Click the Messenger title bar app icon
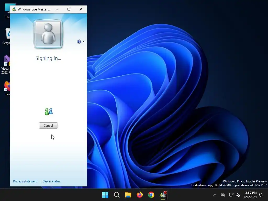 (x=14, y=9)
